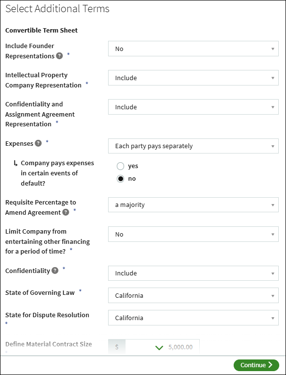This screenshot has height=375, width=286.
Task: Open Limit Company from entertaining other financing dropdown
Action: click(193, 234)
